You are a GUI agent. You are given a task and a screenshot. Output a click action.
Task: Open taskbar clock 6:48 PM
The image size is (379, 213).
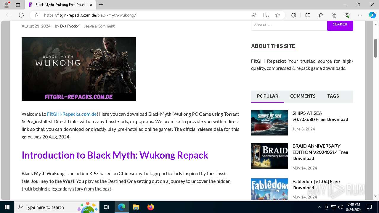point(354,207)
